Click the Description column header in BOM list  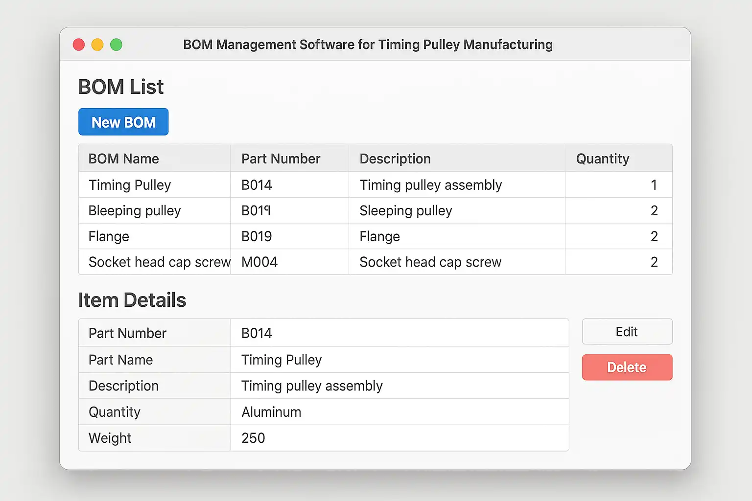[395, 159]
